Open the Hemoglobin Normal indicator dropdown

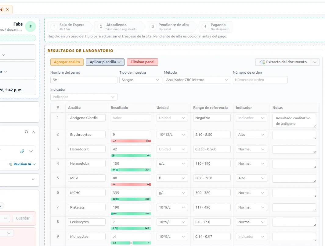click(251, 163)
